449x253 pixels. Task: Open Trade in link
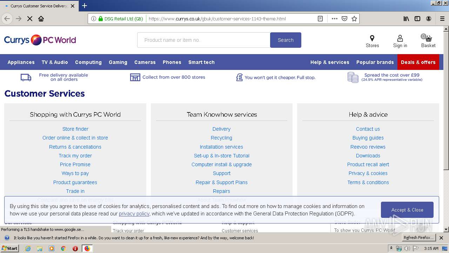(x=75, y=191)
